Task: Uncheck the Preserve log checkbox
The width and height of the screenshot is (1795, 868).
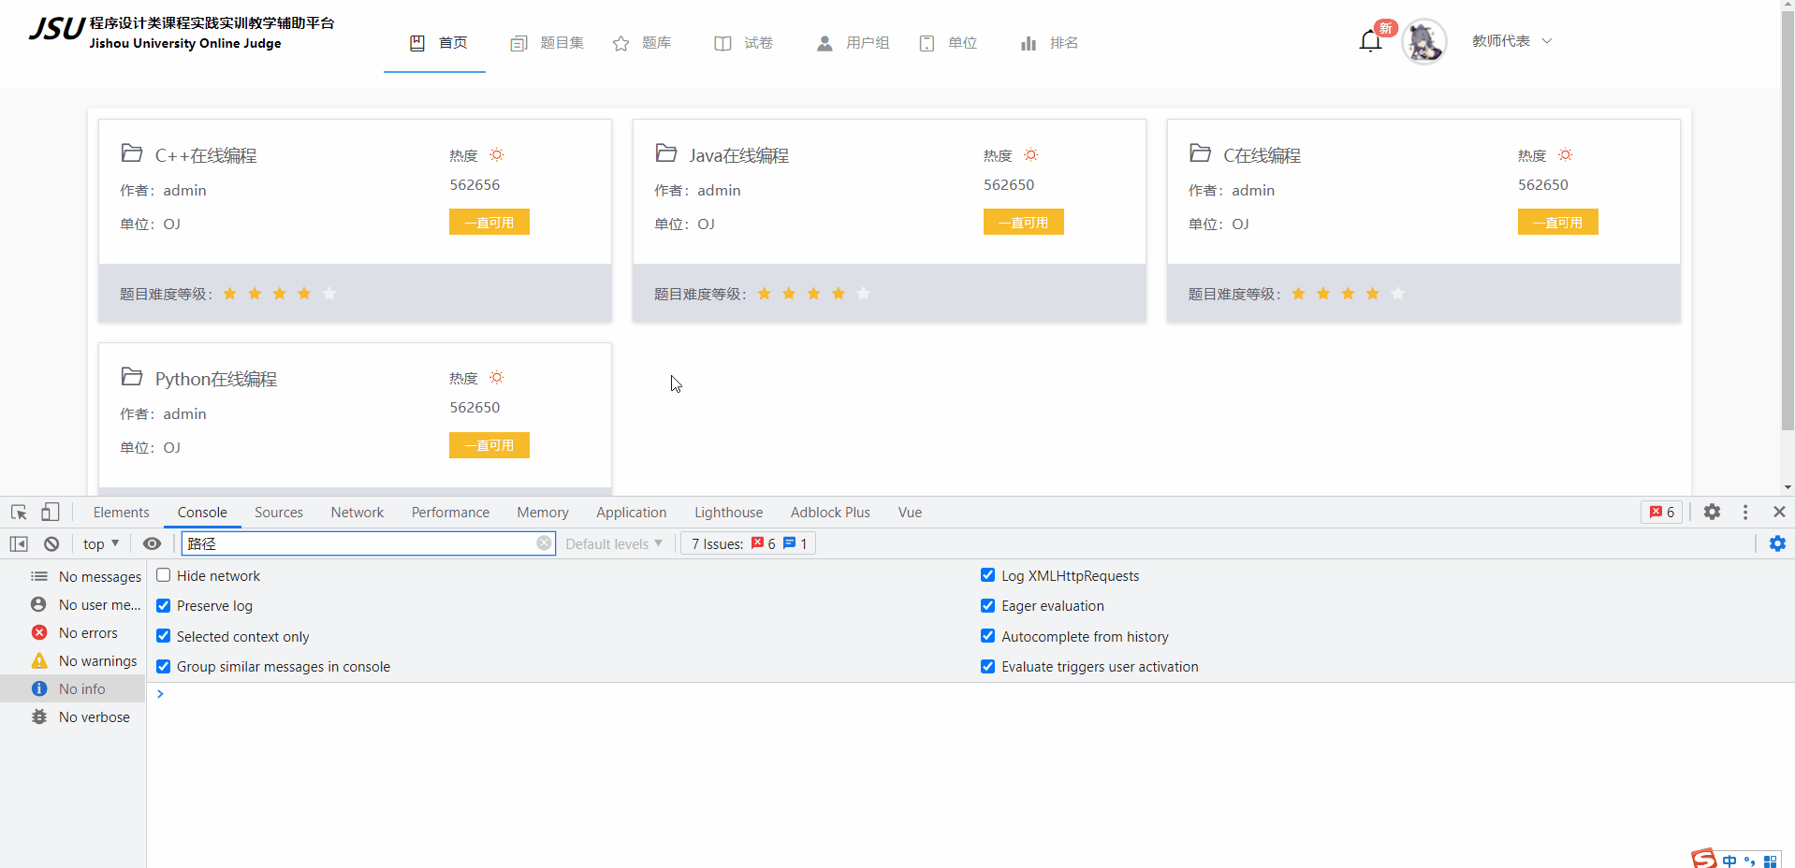Action: [x=164, y=605]
